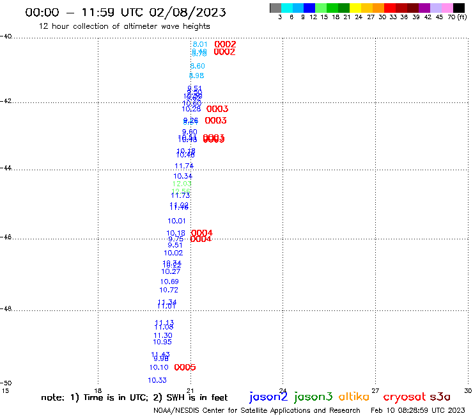
Task: Select the green 12.03 wave height value
Action: [x=182, y=184]
